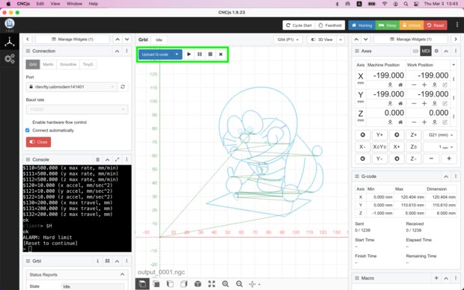Start the G-code job with the play button

189,54
